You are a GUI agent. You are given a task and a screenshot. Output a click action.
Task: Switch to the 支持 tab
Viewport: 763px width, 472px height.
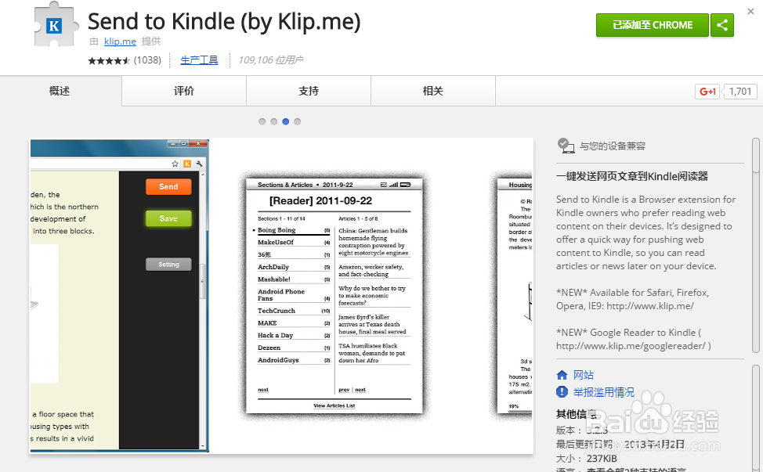309,91
